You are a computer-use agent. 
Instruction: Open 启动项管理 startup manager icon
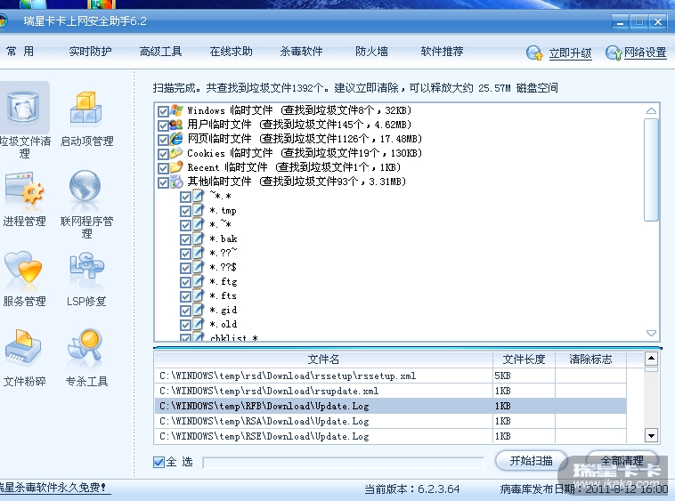coord(86,109)
